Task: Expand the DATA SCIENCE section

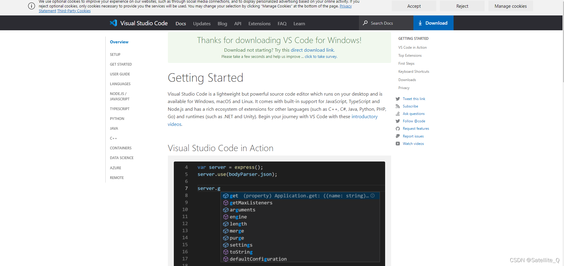Action: point(122,158)
